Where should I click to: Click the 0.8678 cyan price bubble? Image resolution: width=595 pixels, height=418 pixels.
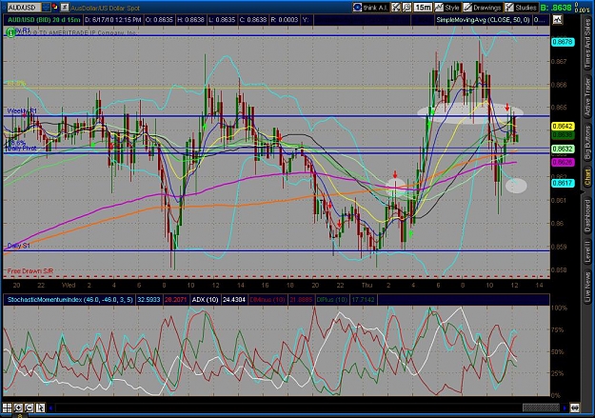[563, 42]
